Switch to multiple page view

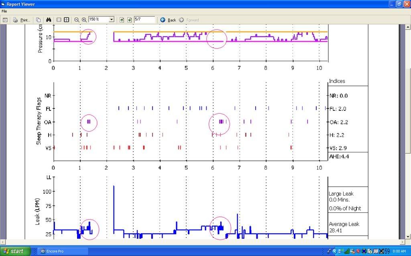tap(67, 20)
